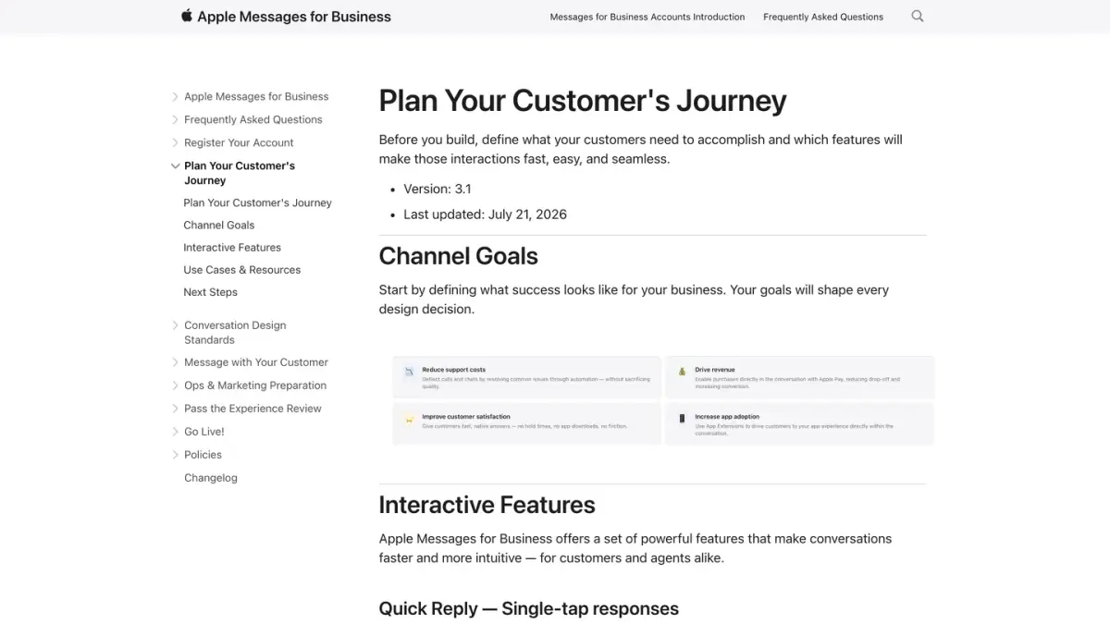Expand Conversation Design Standards chevron
Image resolution: width=1110 pixels, height=624 pixels.
(x=176, y=325)
